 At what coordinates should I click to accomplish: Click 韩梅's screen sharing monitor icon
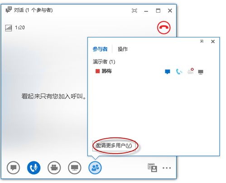point(201,72)
